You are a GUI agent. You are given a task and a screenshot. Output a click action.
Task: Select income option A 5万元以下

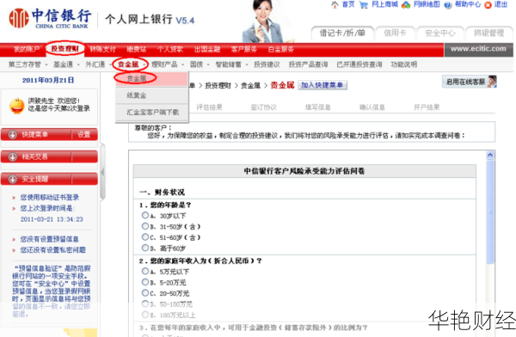click(x=145, y=271)
